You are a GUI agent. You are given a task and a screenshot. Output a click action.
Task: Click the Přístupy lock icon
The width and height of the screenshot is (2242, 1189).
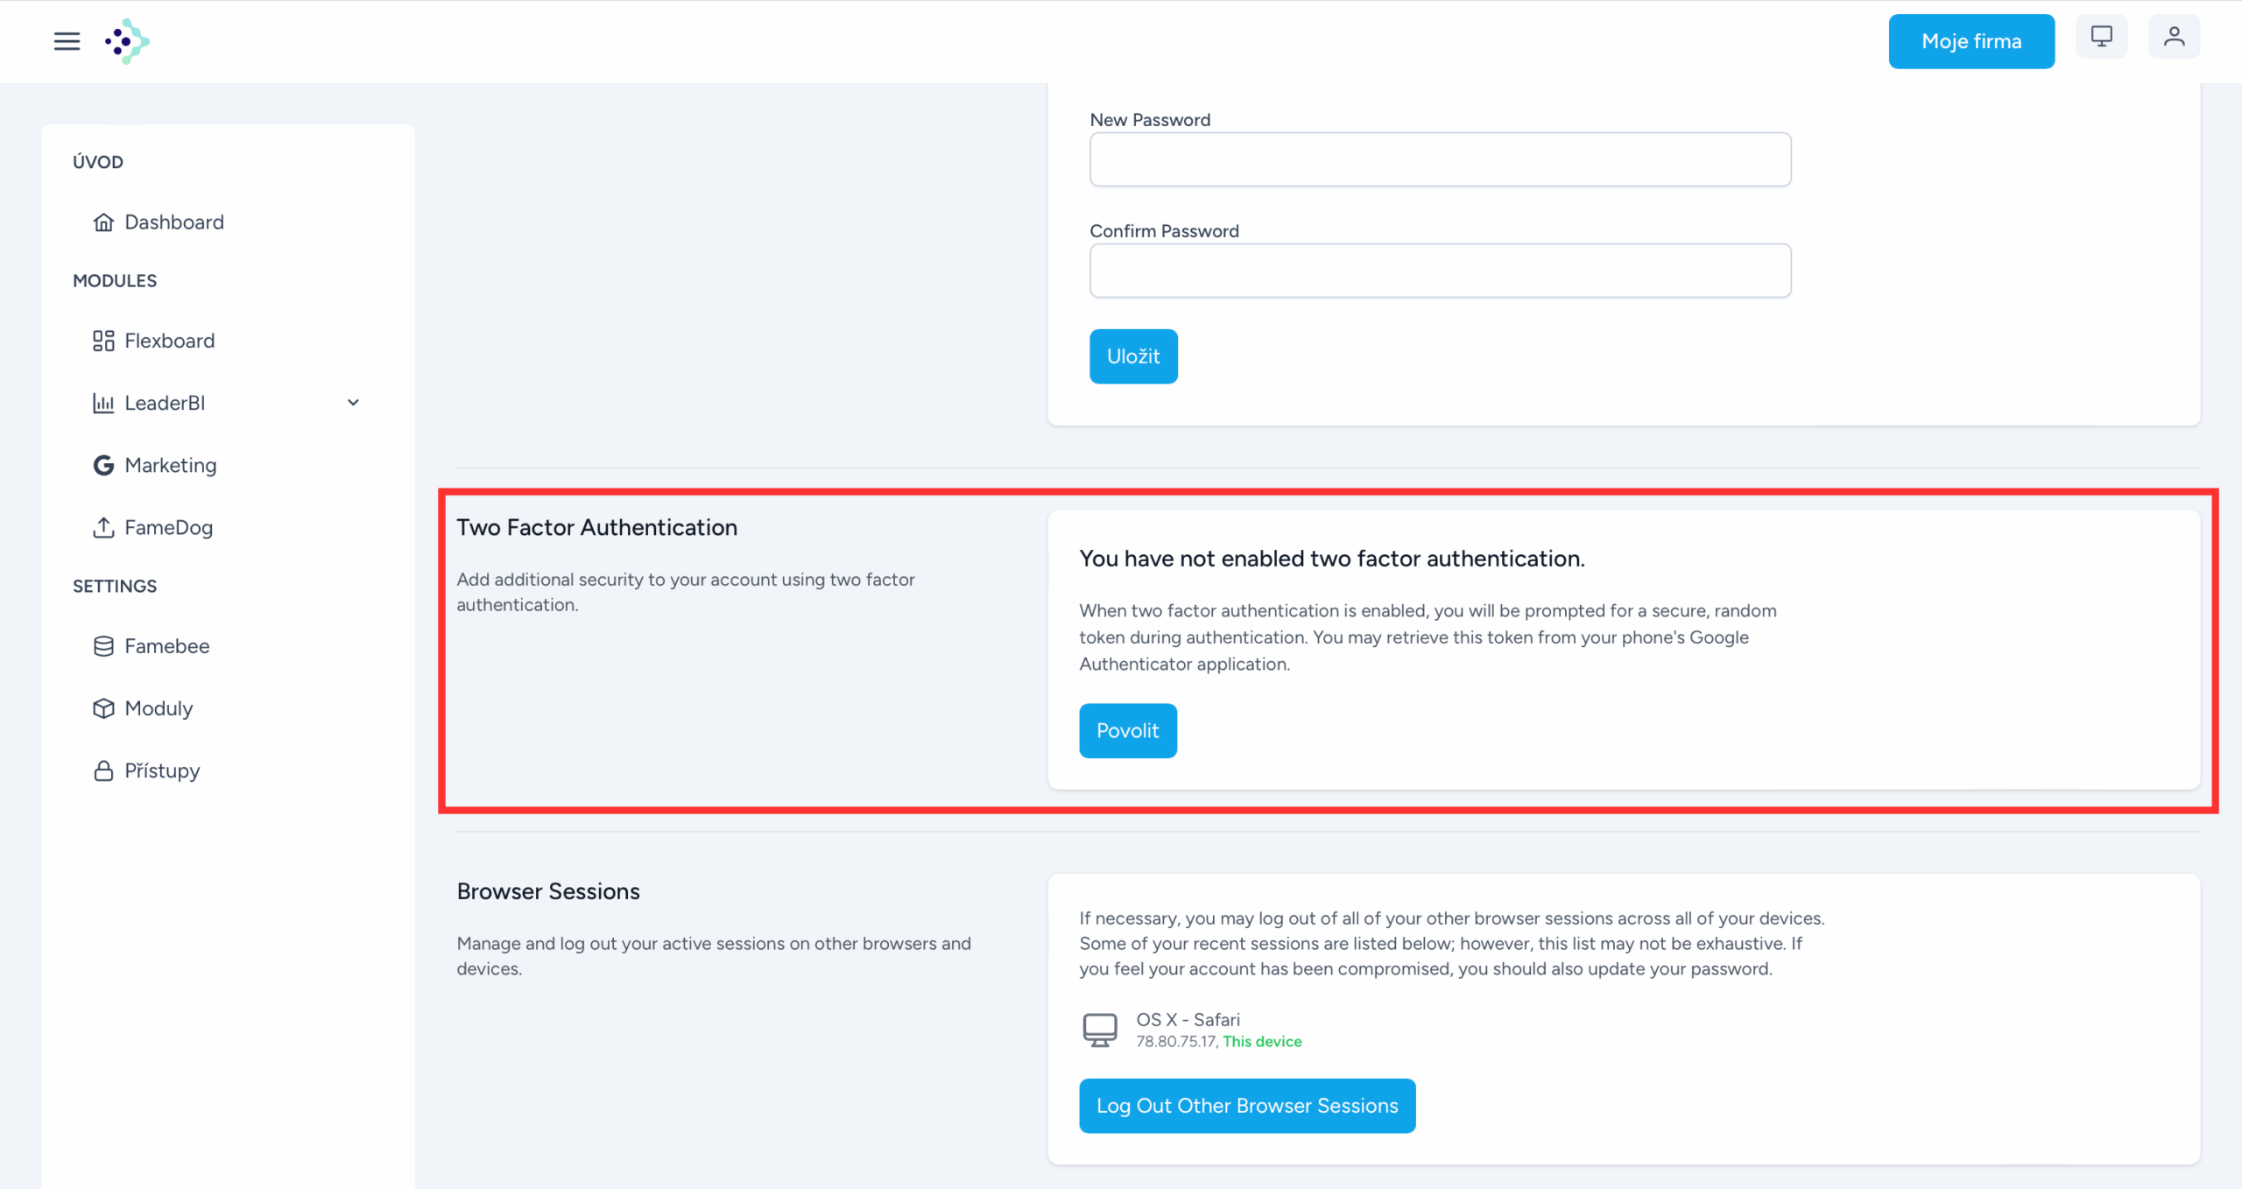tap(103, 770)
